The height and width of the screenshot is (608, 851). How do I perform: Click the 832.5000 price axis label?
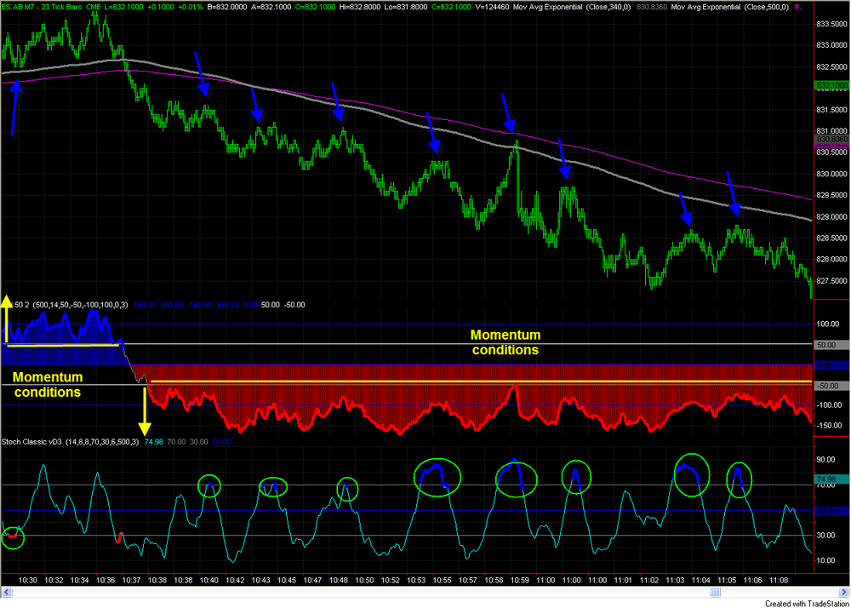tap(831, 67)
